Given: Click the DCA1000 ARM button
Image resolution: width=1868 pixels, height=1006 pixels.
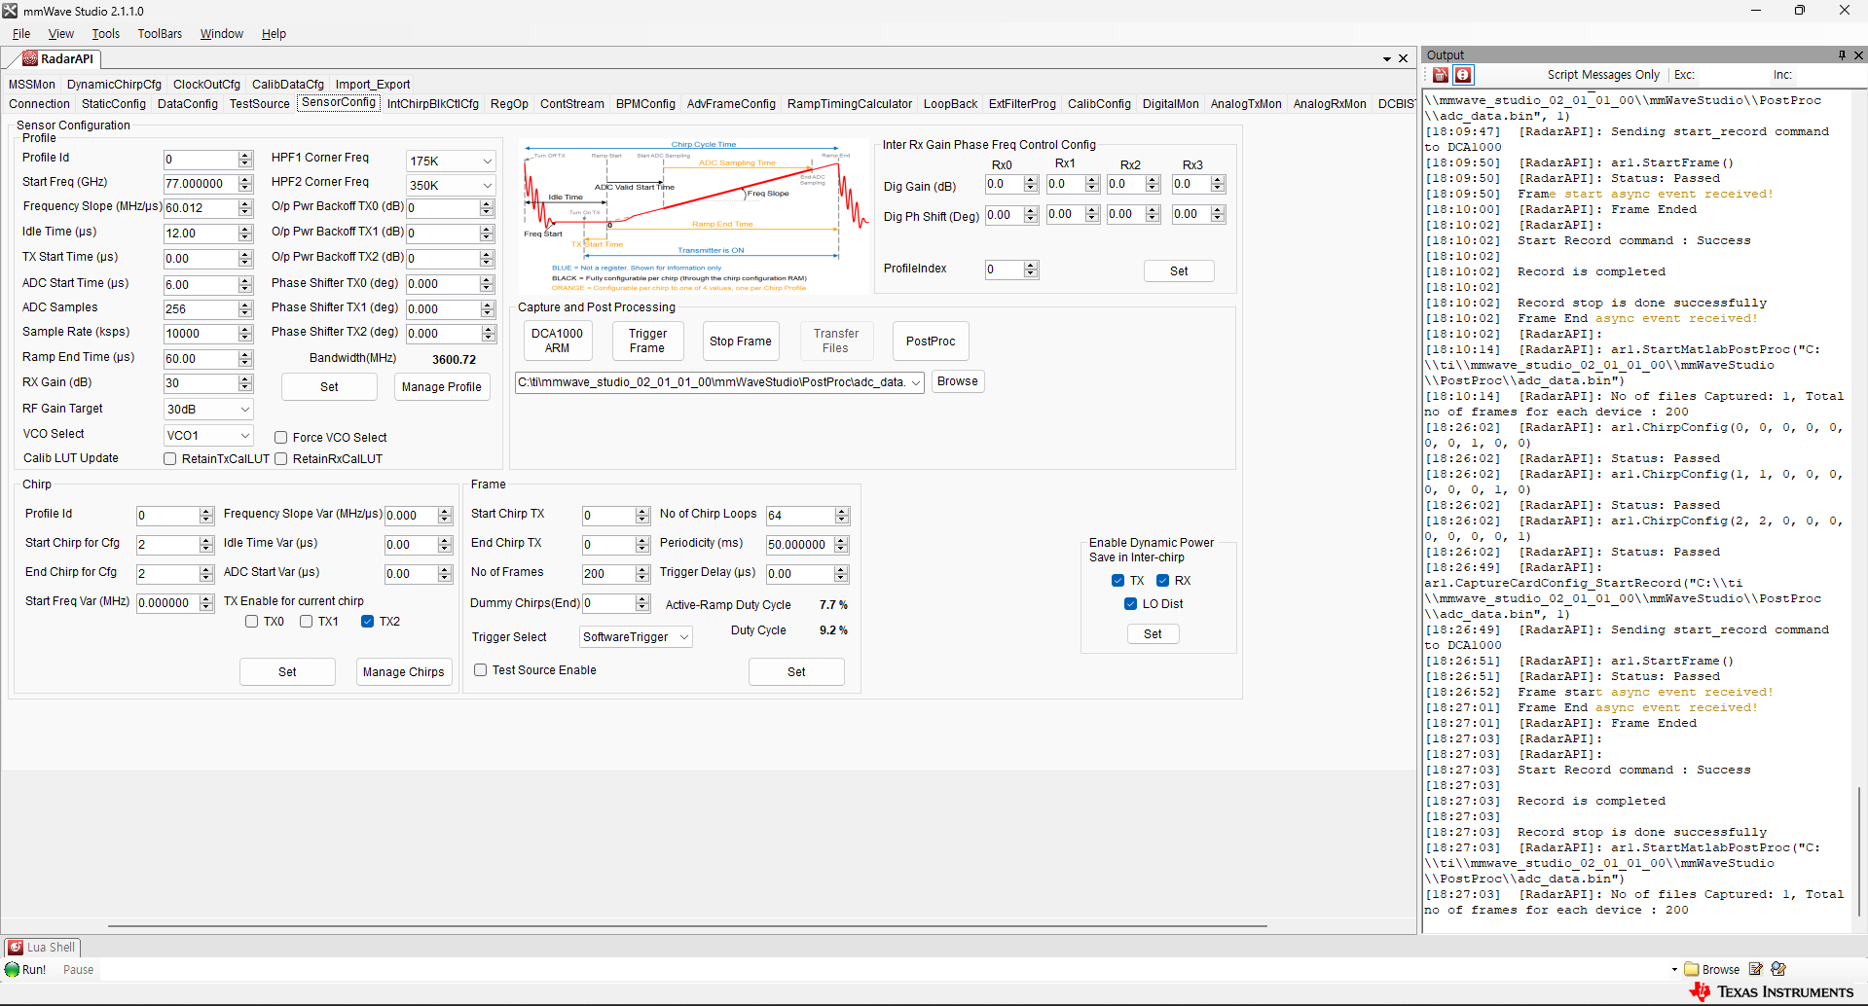Looking at the screenshot, I should click(557, 341).
